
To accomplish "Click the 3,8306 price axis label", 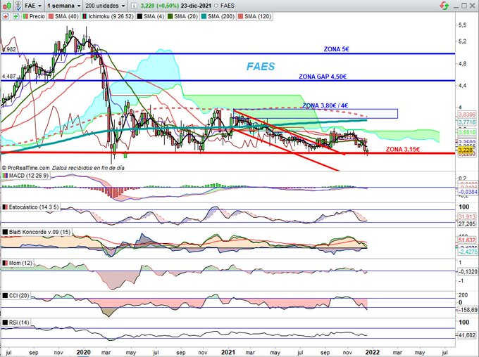I will click(467, 115).
